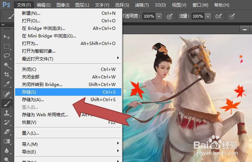Viewport: 252px width, 162px height.
Task: Select the Spot Healing Brush tool
Action: [7, 94]
